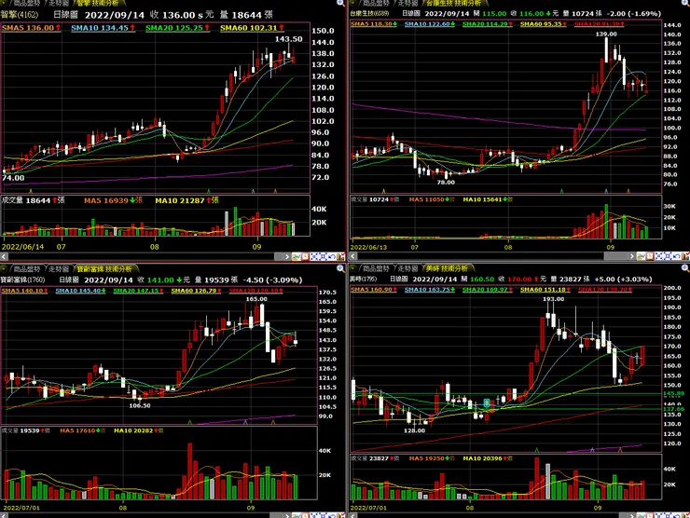Open the round dropdown button in the 台康生技 tab bar
The width and height of the screenshot is (690, 518).
(352, 3)
